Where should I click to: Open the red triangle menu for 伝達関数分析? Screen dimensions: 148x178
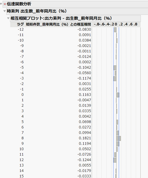coord(5,4)
